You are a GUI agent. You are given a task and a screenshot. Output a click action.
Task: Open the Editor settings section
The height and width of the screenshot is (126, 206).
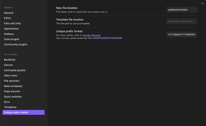[8, 18]
